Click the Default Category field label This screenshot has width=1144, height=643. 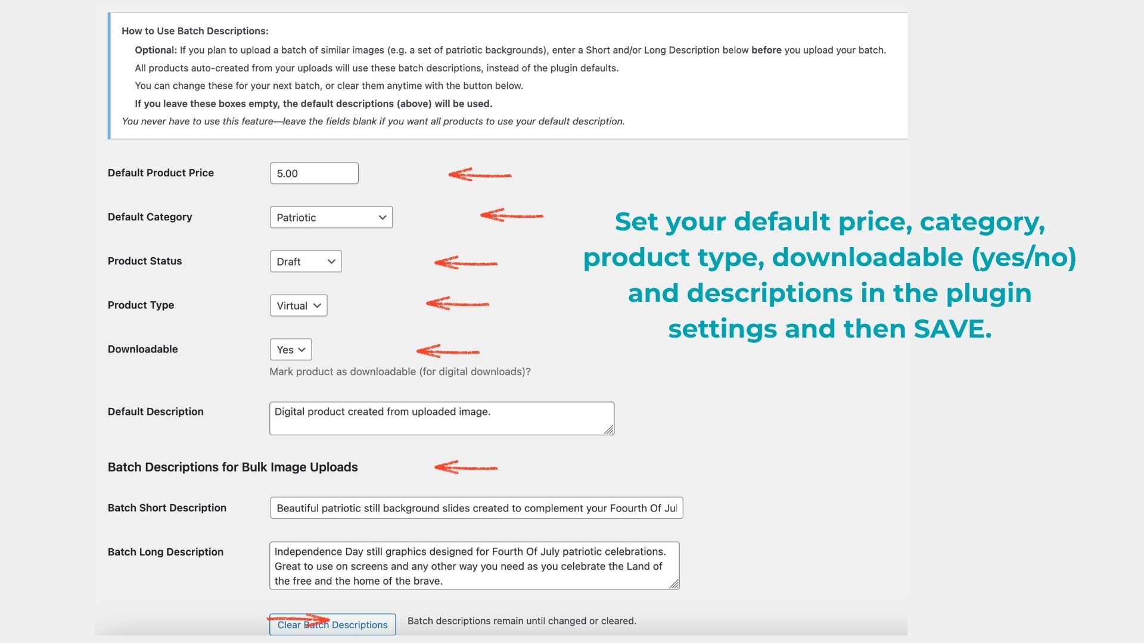click(150, 217)
